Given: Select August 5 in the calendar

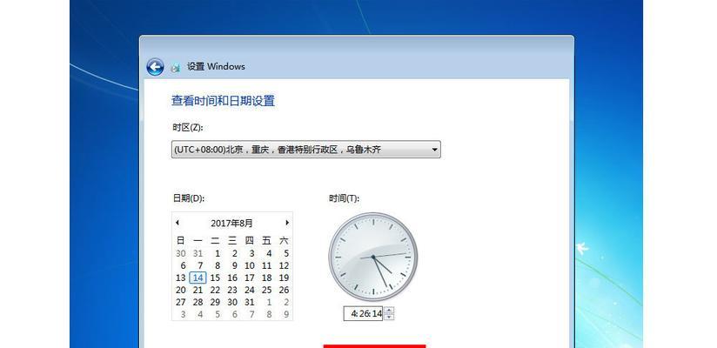Looking at the screenshot, I should click(286, 253).
